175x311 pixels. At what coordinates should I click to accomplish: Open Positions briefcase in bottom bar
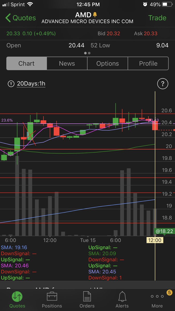click(52, 300)
